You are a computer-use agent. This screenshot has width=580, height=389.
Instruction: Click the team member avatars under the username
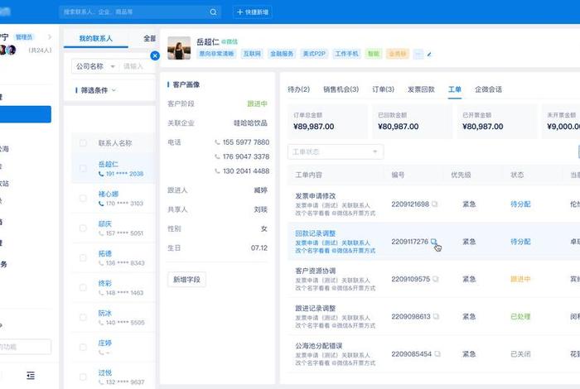point(7,50)
